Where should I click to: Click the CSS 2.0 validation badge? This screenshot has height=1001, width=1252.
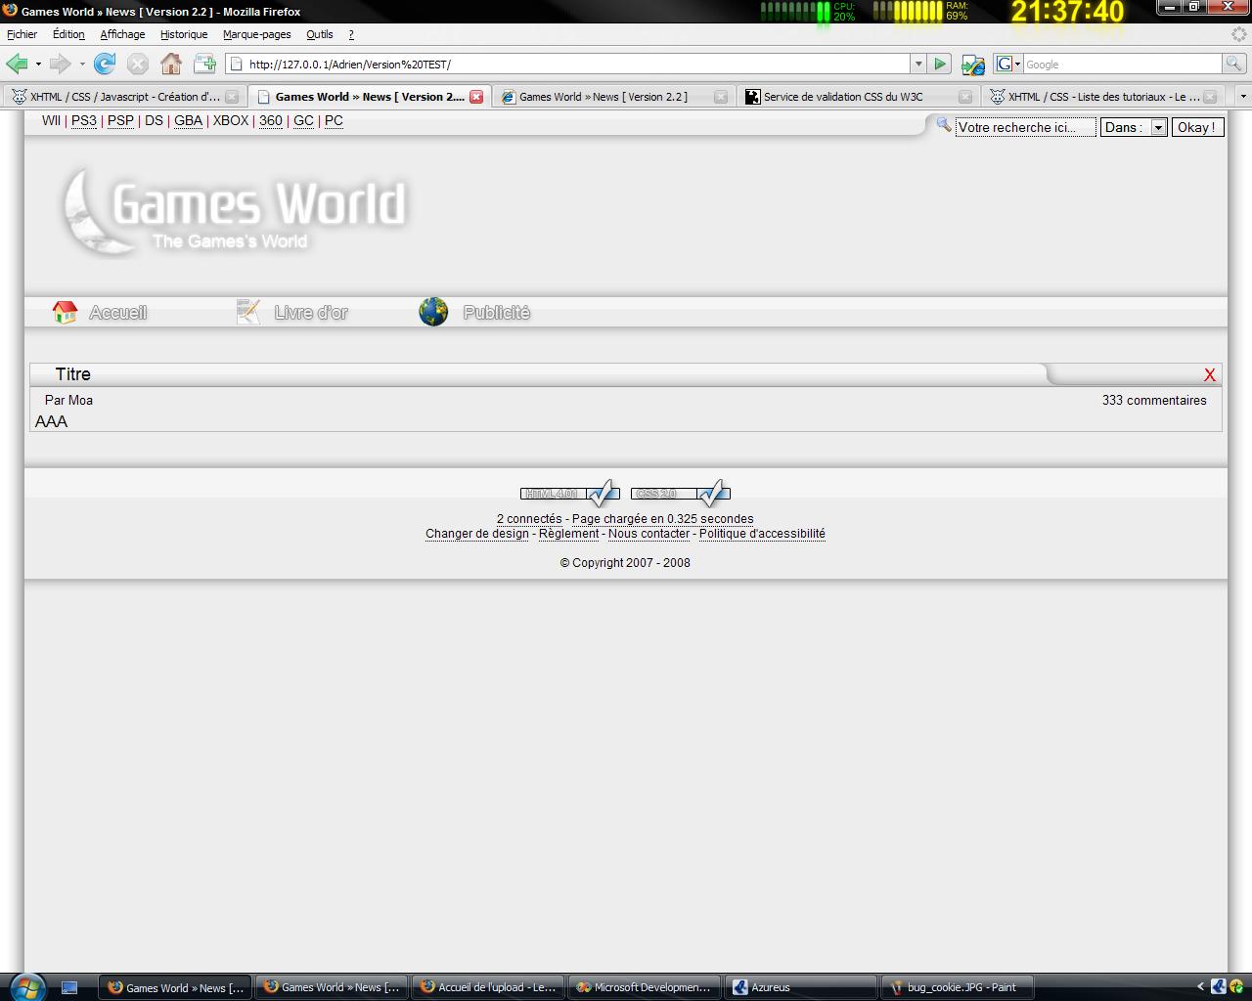(x=680, y=493)
